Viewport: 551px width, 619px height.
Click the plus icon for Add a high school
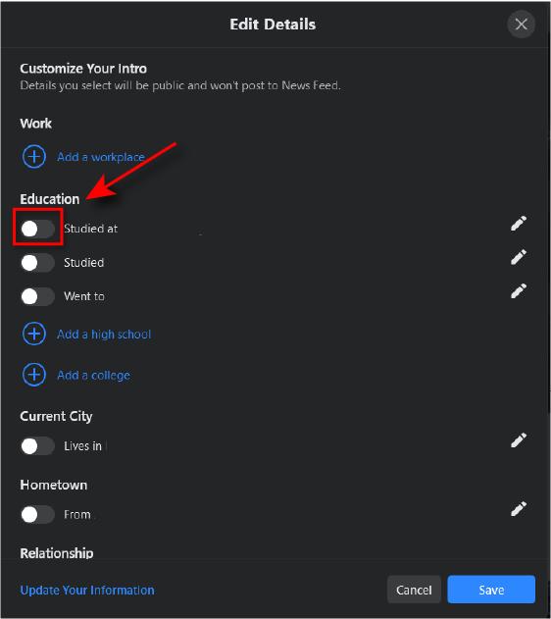pyautogui.click(x=34, y=334)
